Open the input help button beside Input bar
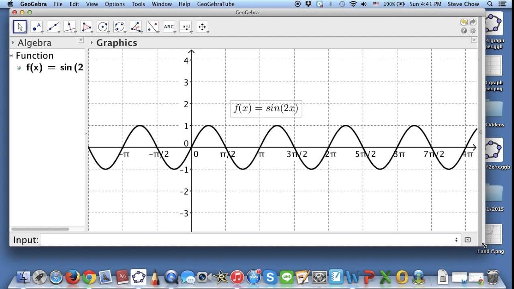The height and width of the screenshot is (289, 514). coord(468,240)
